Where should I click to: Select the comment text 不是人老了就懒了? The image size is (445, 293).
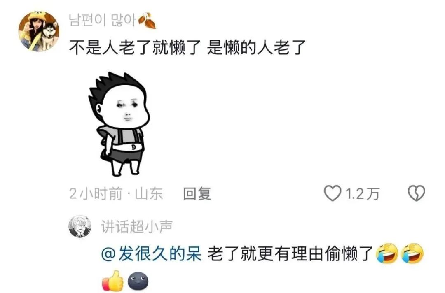pos(135,47)
